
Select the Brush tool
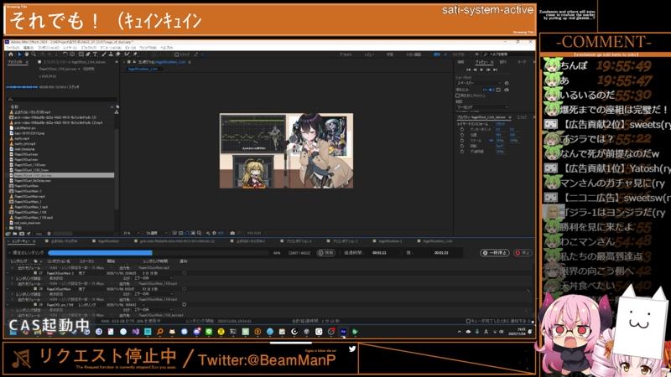click(x=103, y=54)
